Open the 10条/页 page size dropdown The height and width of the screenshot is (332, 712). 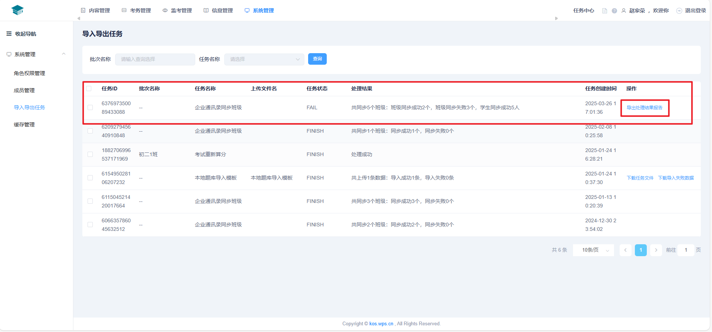coord(593,250)
